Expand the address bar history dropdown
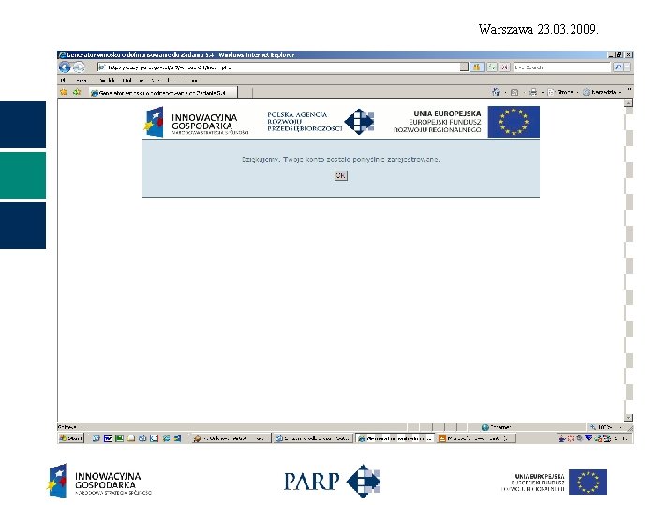Viewport: 656px width, 505px height. (464, 67)
